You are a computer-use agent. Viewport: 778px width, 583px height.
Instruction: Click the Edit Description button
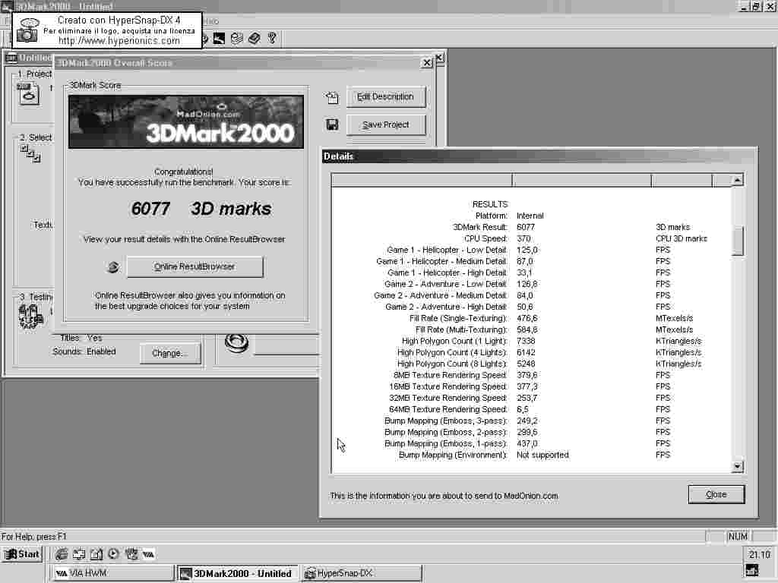385,96
